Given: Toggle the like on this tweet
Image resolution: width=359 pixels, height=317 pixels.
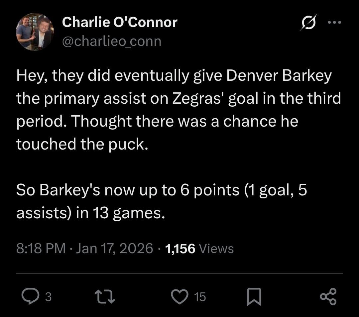Looking at the screenshot, I should click(x=179, y=297).
